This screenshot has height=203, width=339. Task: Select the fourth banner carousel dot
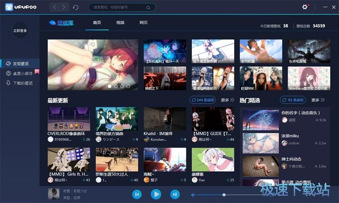(x=128, y=86)
